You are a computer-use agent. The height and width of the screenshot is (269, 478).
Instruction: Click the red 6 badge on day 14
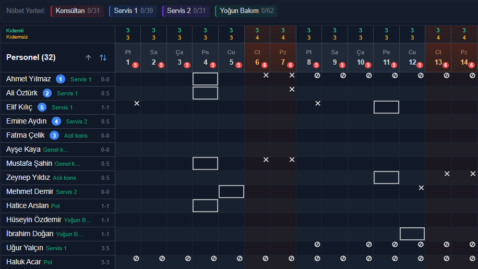click(x=471, y=65)
